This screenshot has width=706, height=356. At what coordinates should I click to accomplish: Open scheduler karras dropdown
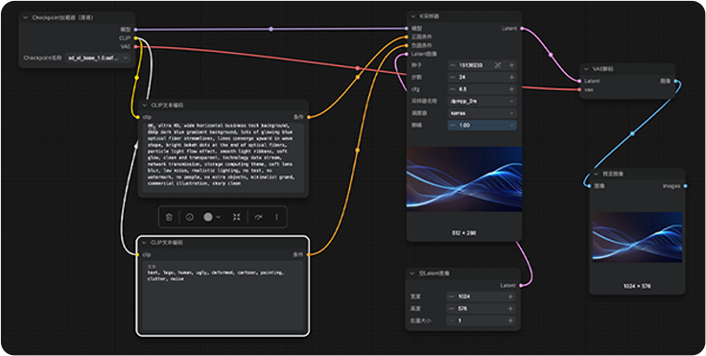tap(482, 113)
